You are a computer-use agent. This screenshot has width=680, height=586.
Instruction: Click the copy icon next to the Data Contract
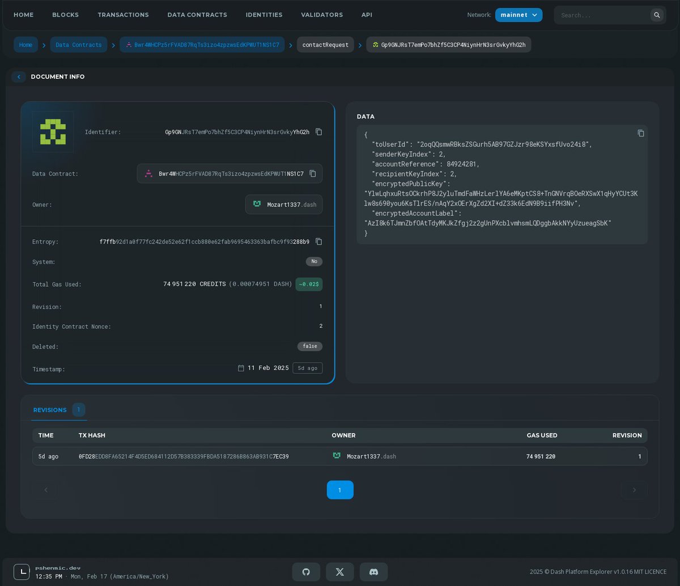click(313, 174)
